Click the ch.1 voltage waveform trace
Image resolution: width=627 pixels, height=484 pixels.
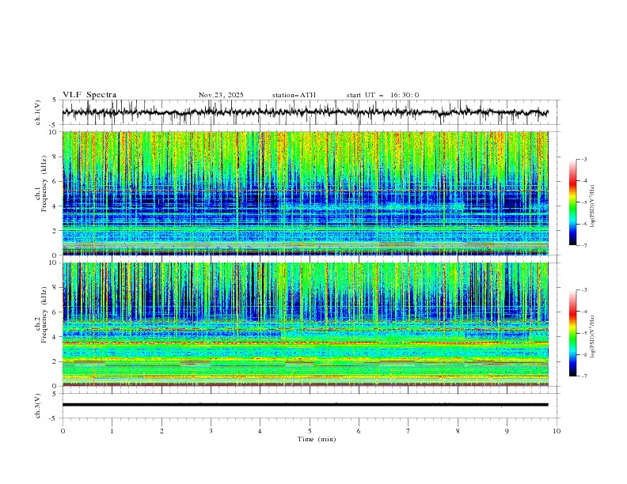coord(305,112)
